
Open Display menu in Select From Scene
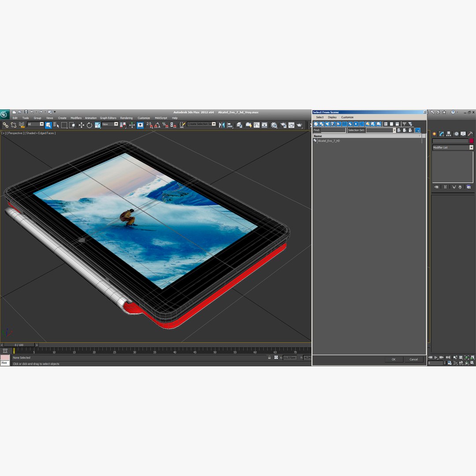pyautogui.click(x=332, y=117)
